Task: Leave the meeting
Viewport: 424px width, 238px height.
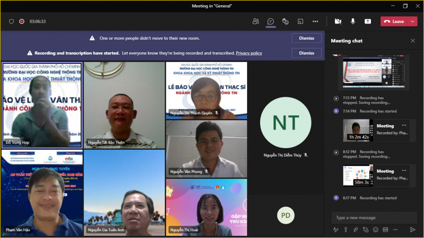Action: [x=394, y=21]
